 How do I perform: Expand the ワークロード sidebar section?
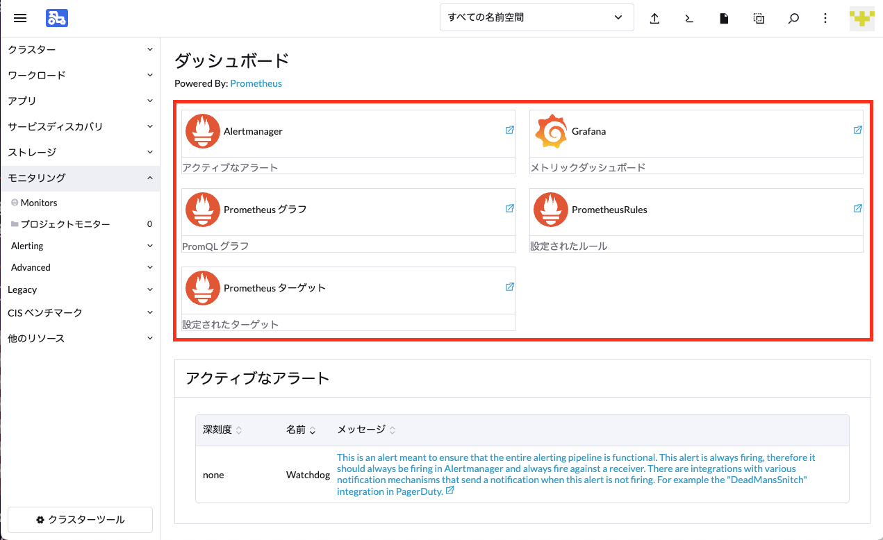(80, 75)
